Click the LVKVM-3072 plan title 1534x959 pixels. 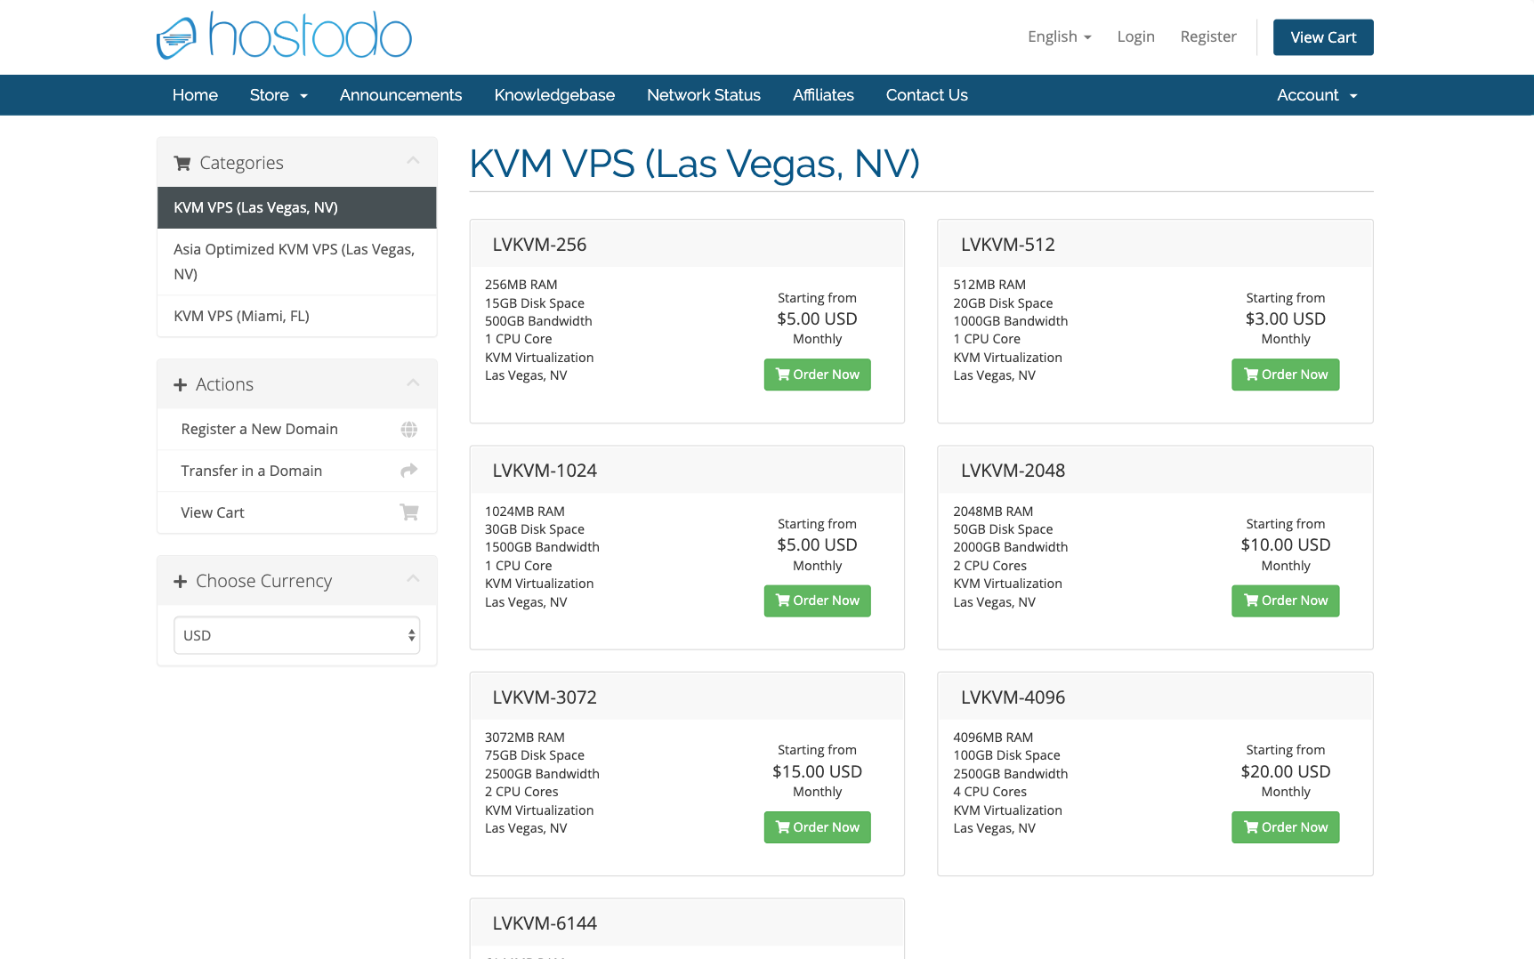[545, 697]
